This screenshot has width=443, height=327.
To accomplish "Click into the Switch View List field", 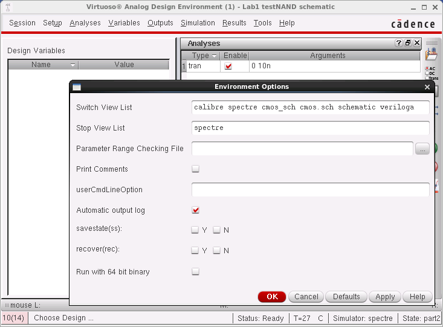I will 311,108.
